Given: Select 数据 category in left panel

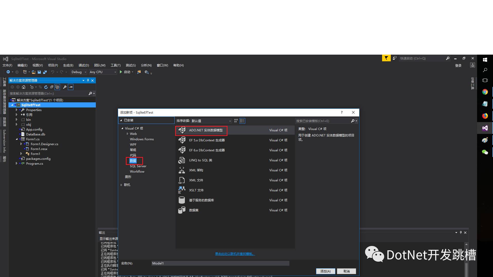Looking at the screenshot, I should (133, 160).
